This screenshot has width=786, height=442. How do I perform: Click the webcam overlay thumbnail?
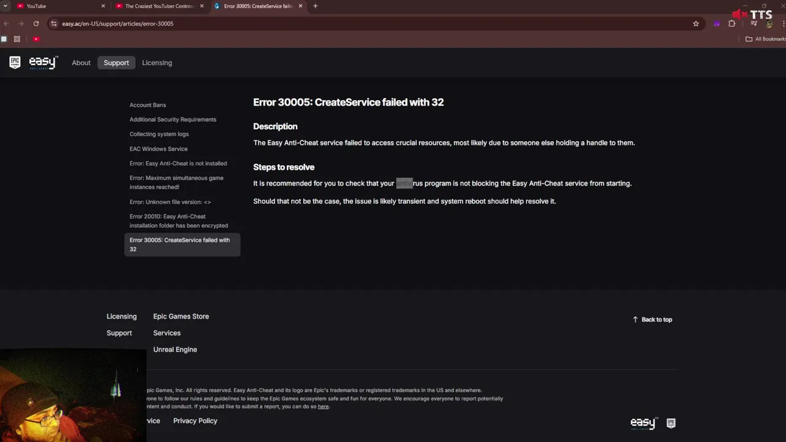point(73,395)
